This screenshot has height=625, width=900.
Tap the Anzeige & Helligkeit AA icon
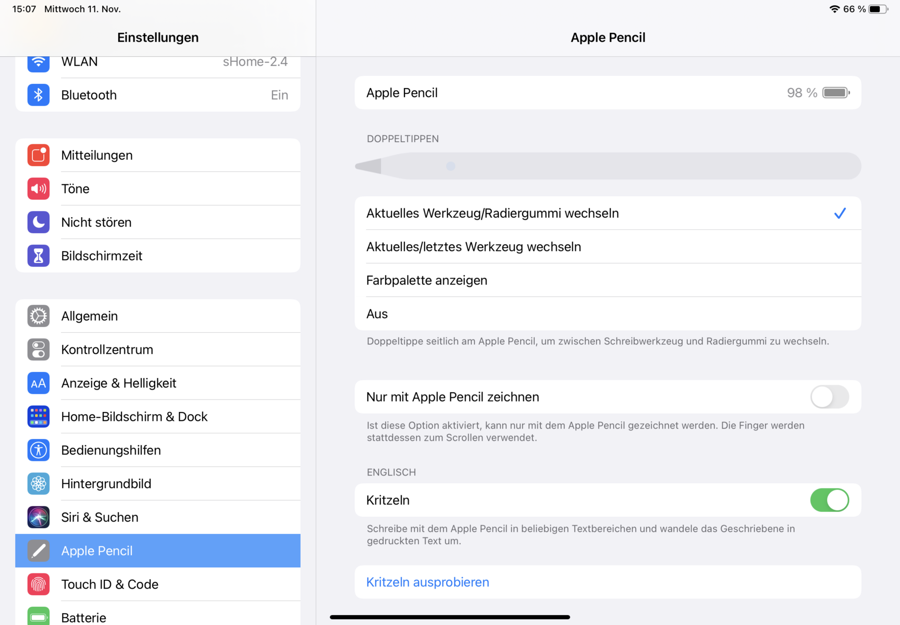pyautogui.click(x=39, y=383)
